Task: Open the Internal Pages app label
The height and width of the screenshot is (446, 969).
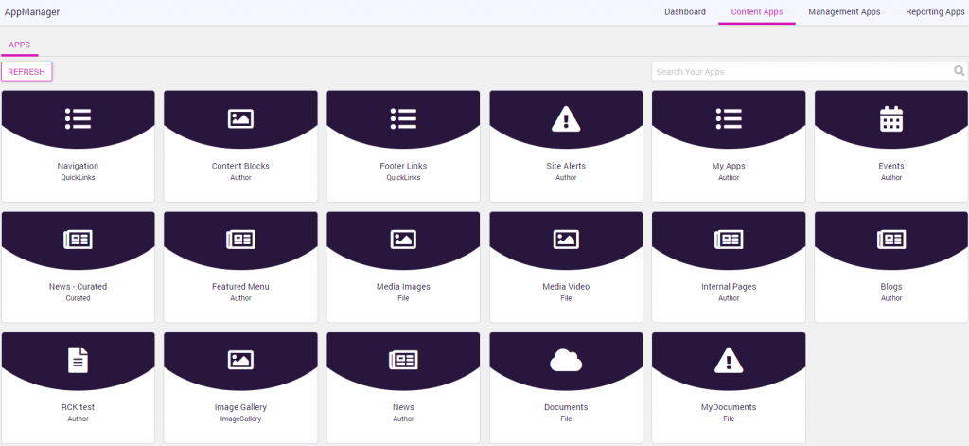Action: [x=729, y=287]
